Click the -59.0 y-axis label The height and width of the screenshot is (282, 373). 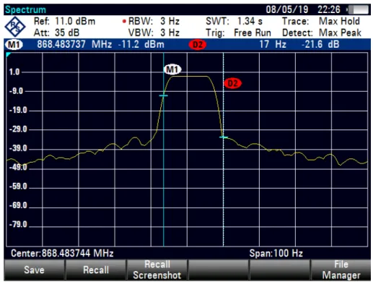(x=18, y=187)
